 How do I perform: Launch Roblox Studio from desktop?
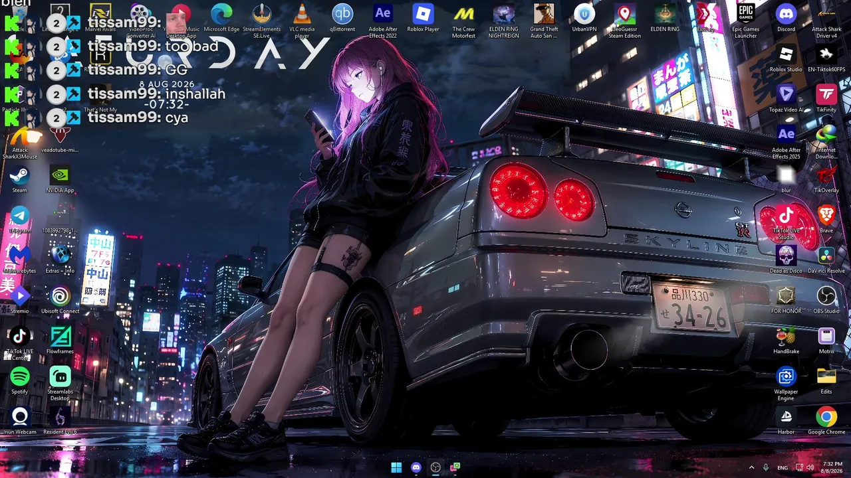click(x=786, y=59)
